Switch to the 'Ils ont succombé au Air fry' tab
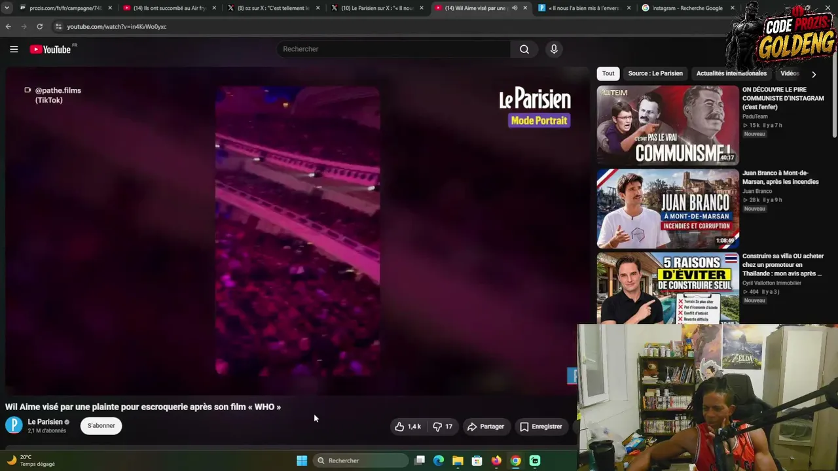The image size is (838, 471). pos(170,8)
